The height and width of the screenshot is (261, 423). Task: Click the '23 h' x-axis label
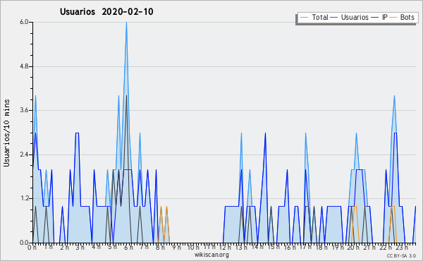[401, 247]
